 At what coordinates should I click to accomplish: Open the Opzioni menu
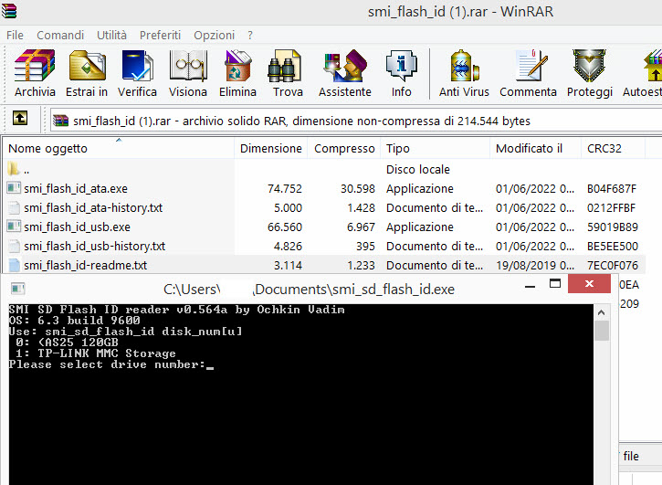[x=214, y=35]
